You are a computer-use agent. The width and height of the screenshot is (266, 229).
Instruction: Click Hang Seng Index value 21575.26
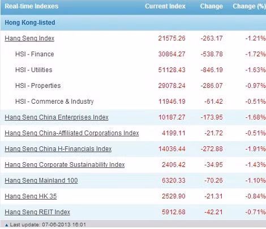coord(171,39)
